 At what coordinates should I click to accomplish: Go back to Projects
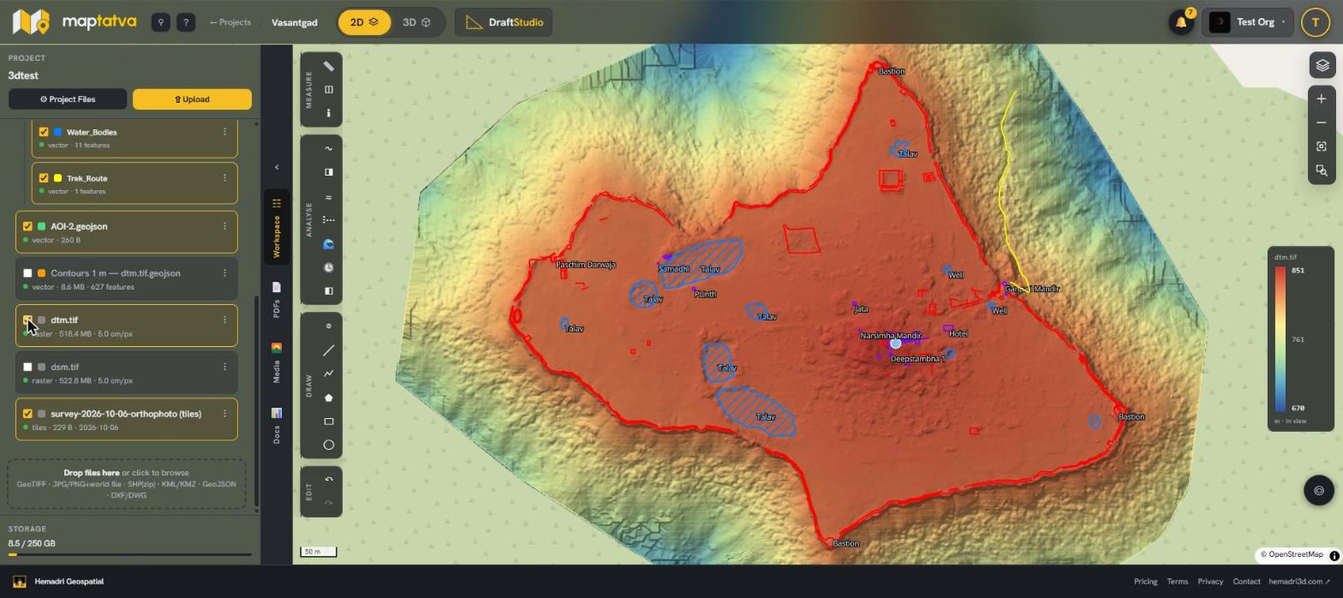click(230, 22)
